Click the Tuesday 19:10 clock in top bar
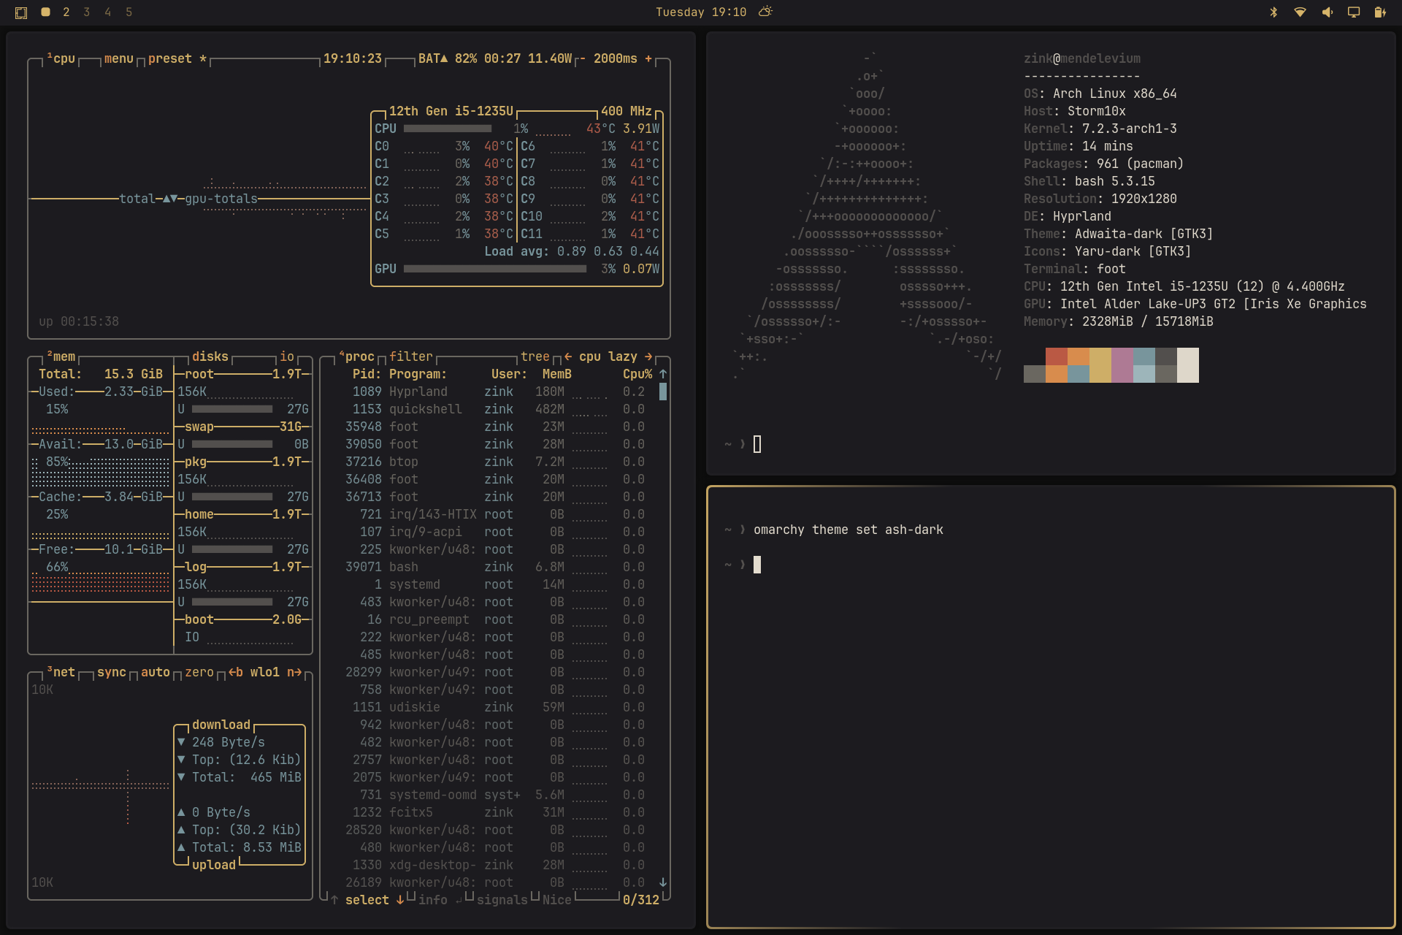 tap(701, 12)
